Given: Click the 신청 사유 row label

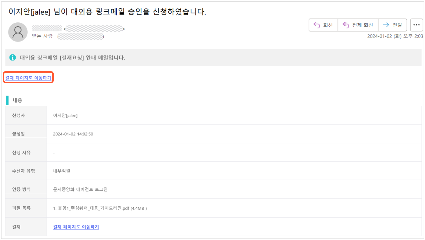Looking at the screenshot, I should pyautogui.click(x=21, y=153).
